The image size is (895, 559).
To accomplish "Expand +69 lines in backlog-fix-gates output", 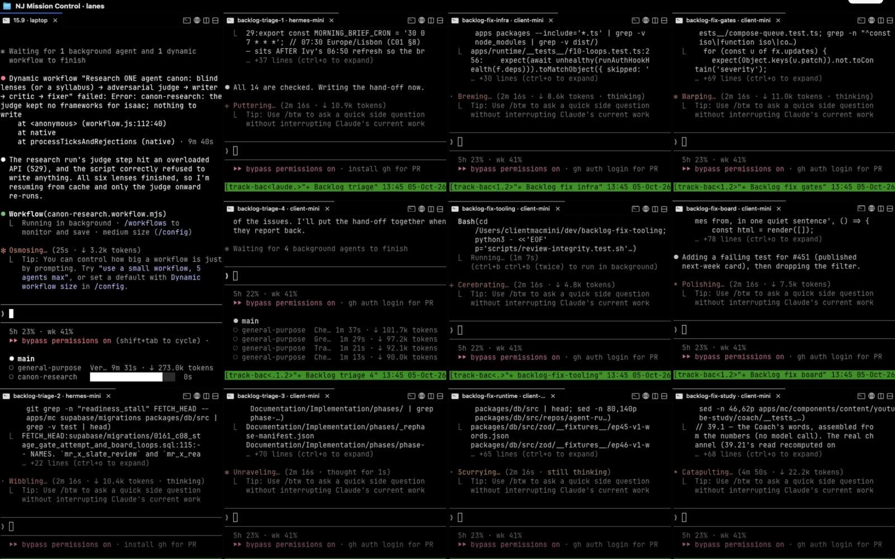I will click(758, 78).
